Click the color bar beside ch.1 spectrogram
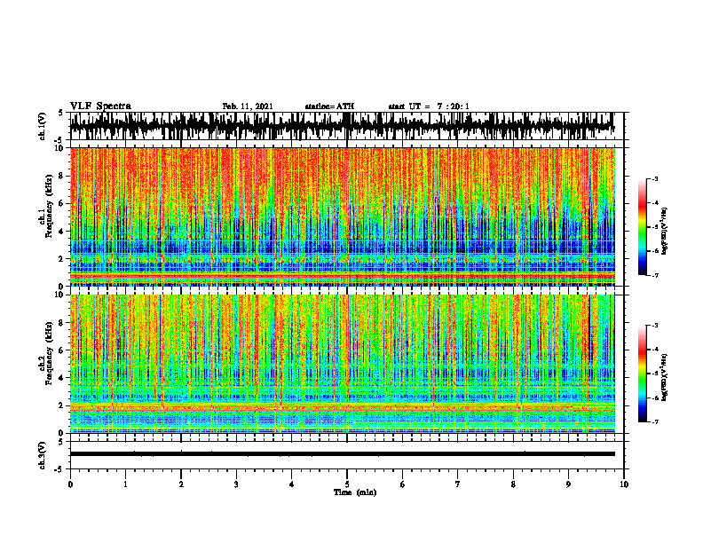The height and width of the screenshot is (543, 703). click(643, 227)
